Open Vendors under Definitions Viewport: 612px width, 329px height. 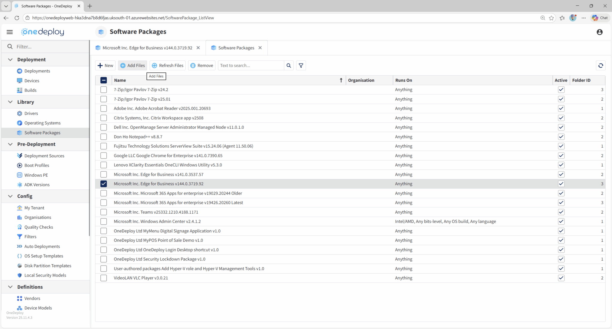coord(32,298)
